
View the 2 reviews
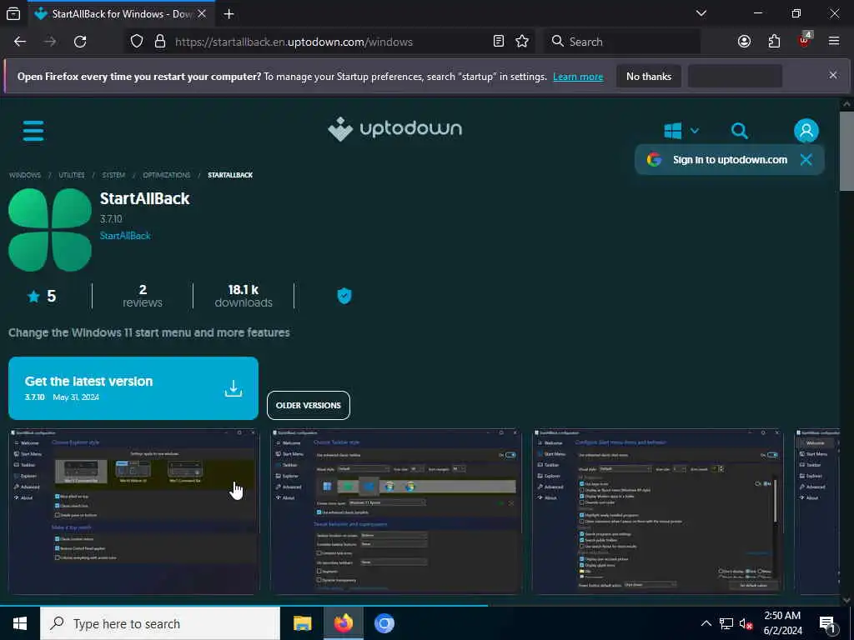(142, 296)
